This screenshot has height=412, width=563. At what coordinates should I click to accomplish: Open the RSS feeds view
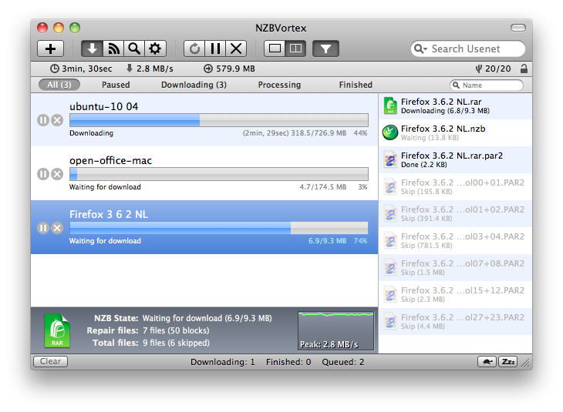(113, 49)
